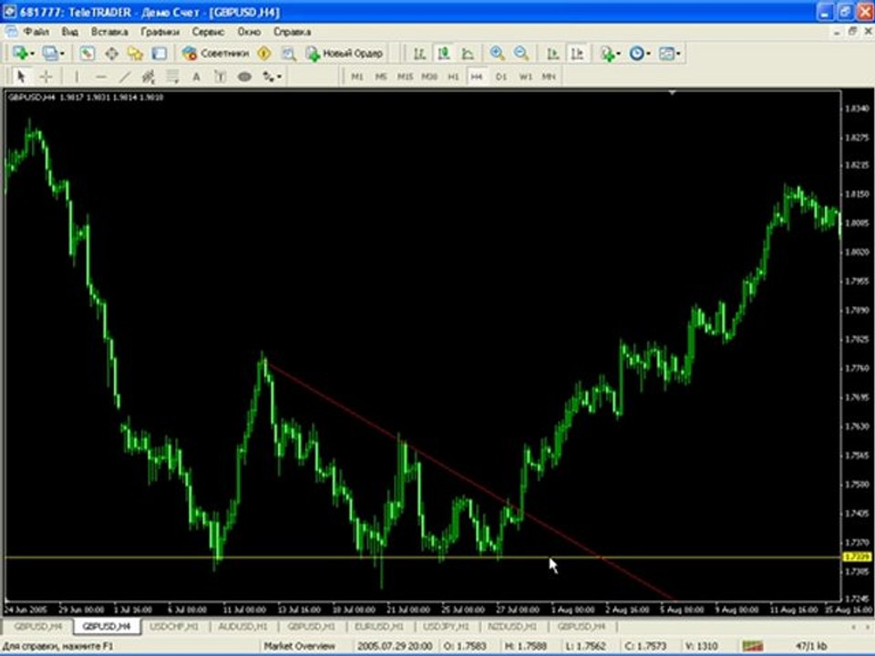Open the Окно menu
The image size is (875, 656).
[249, 32]
